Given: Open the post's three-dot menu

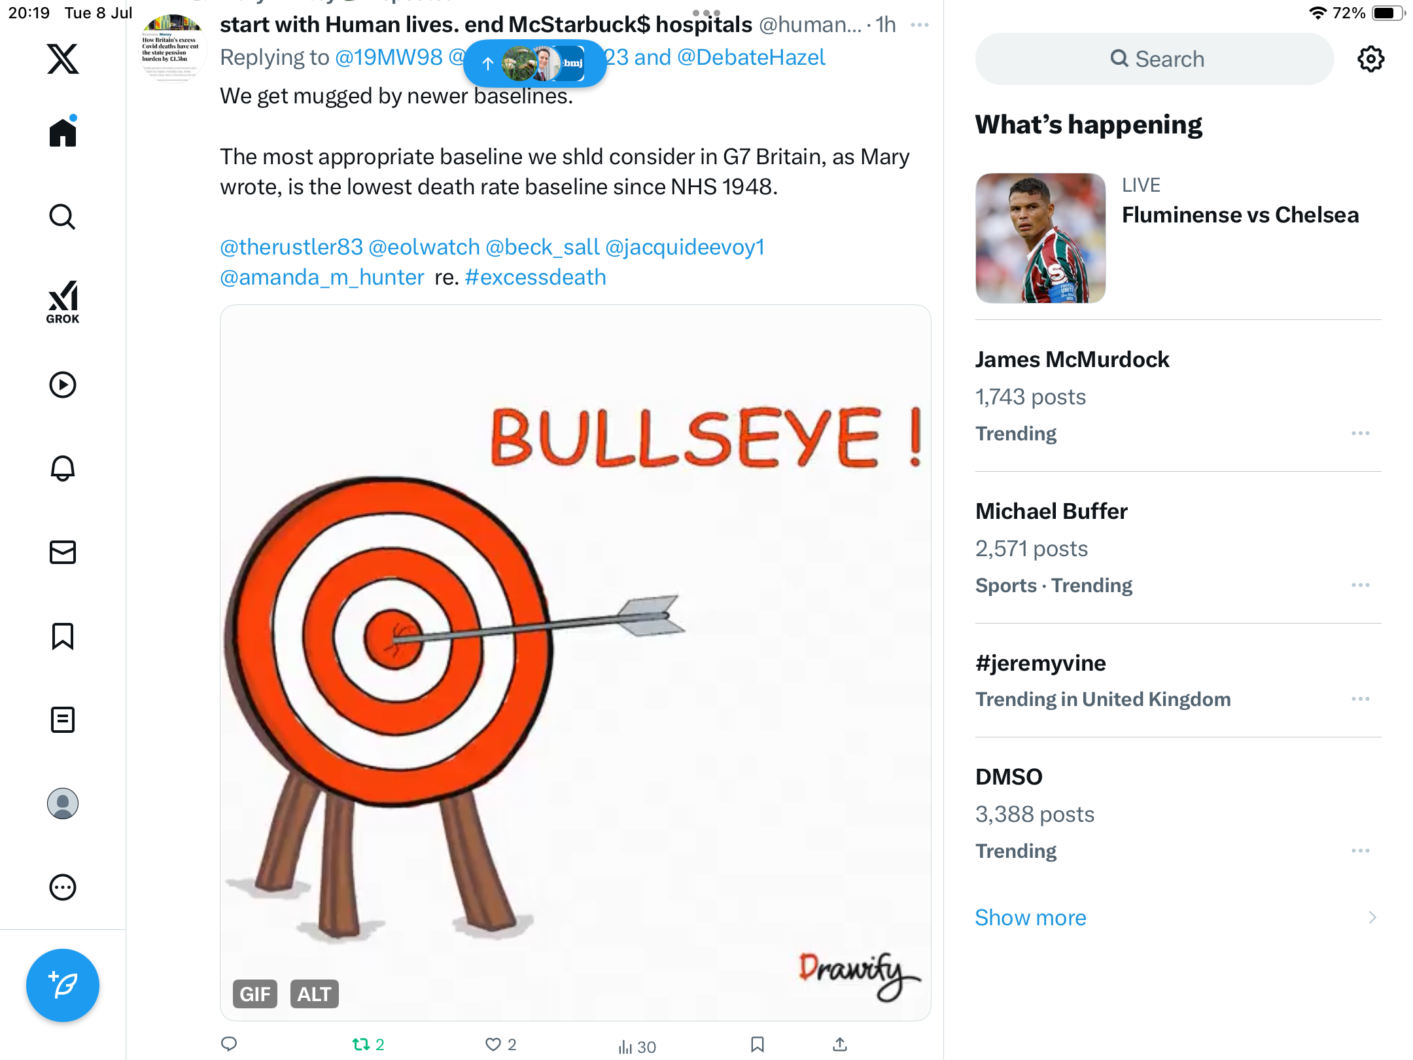Looking at the screenshot, I should 920,25.
